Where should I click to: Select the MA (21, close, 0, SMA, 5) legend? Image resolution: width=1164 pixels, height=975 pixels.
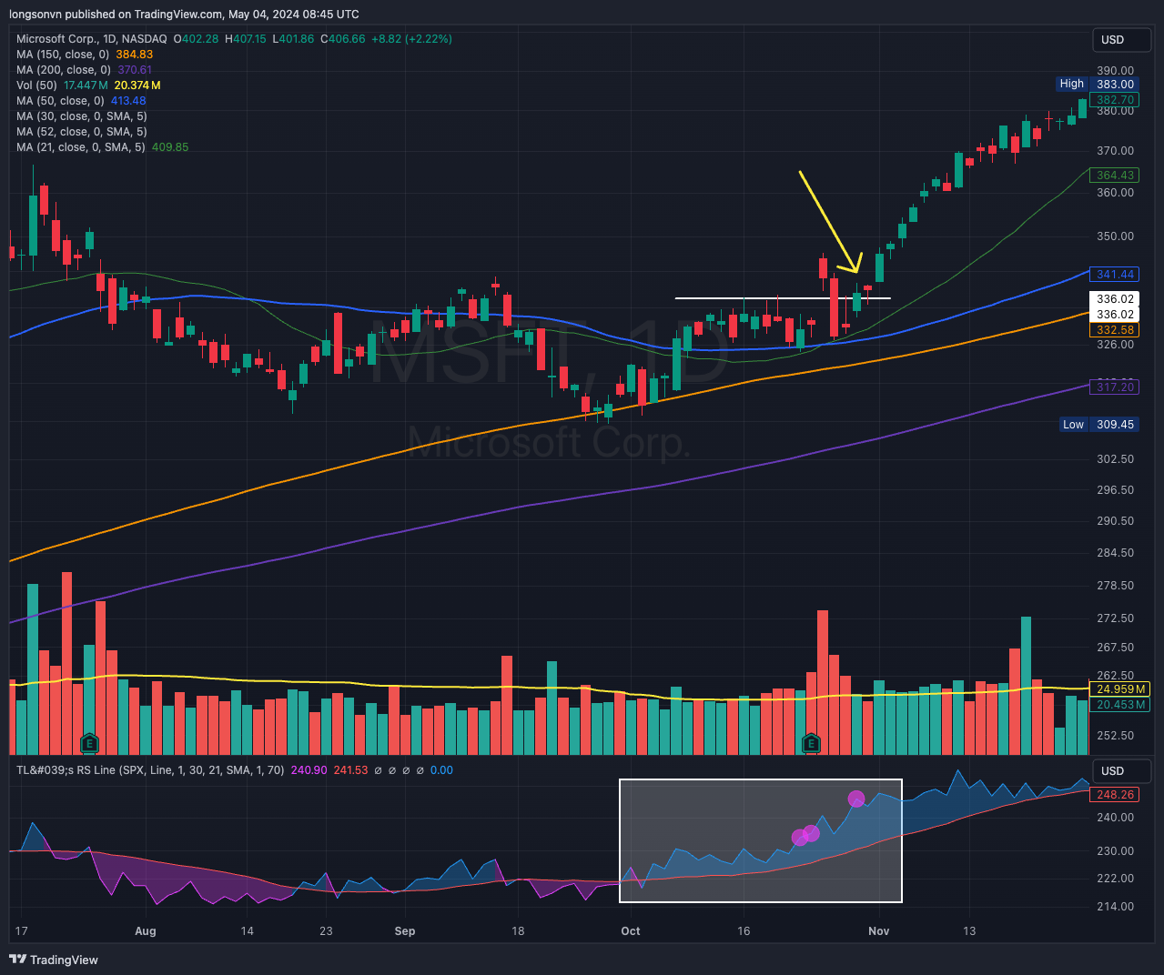coord(81,147)
